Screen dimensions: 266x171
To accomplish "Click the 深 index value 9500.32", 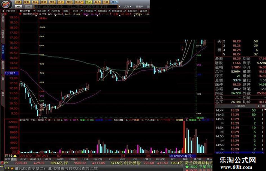I will (x=80, y=163).
